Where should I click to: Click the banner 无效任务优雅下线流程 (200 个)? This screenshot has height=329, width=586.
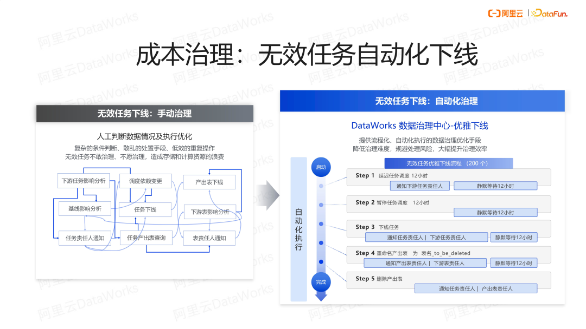449,163
